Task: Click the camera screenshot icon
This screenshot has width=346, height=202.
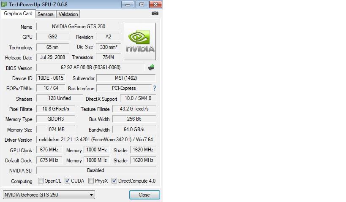Action: pos(155,13)
